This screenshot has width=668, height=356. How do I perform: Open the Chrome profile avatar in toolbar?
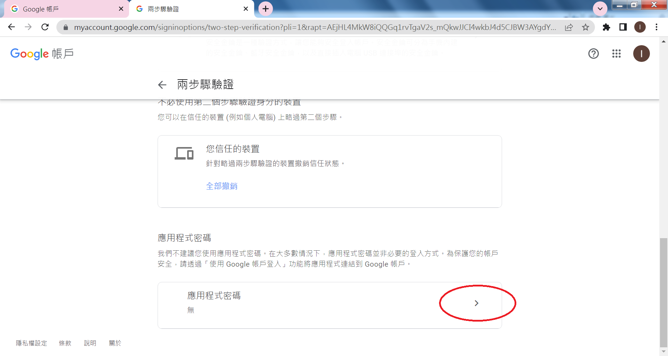640,27
